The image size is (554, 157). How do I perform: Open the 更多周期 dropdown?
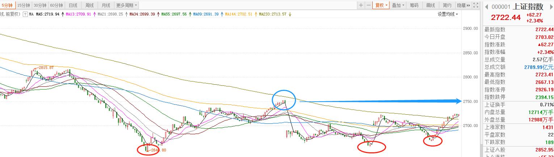[127, 5]
